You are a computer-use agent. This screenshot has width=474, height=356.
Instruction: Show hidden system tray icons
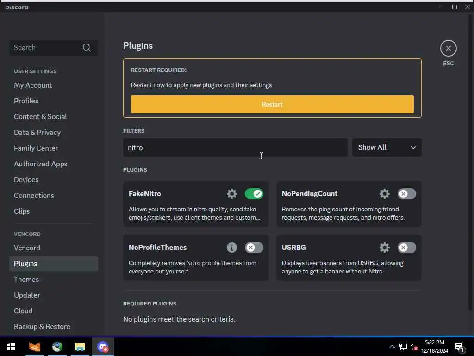pyautogui.click(x=392, y=347)
